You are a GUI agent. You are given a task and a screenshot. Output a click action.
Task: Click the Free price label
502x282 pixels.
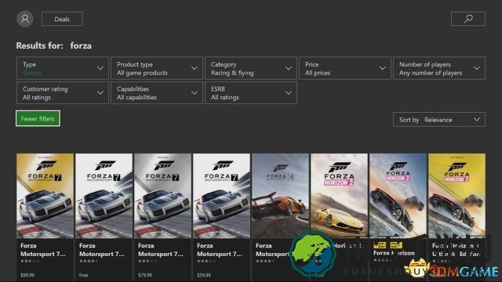click(84, 275)
